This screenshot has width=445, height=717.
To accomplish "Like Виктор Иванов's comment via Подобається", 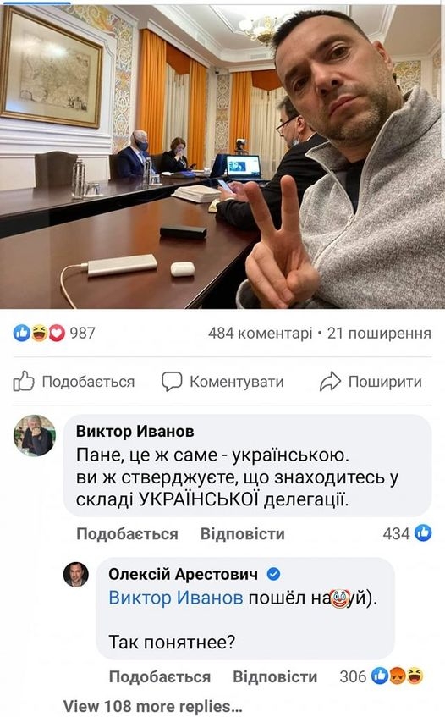I will (127, 533).
